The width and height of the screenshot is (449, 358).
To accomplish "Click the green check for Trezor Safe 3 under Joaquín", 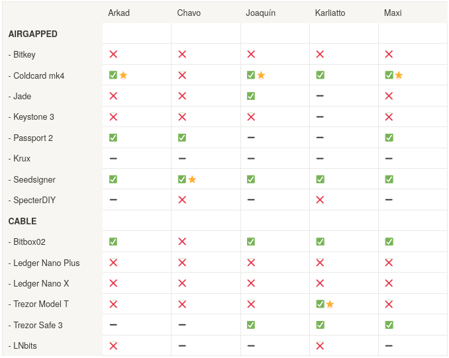I will click(251, 325).
